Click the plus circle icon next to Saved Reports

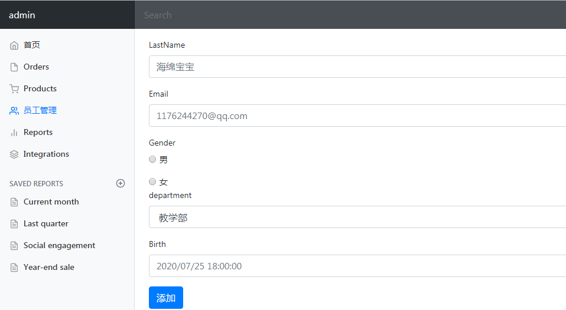[121, 183]
